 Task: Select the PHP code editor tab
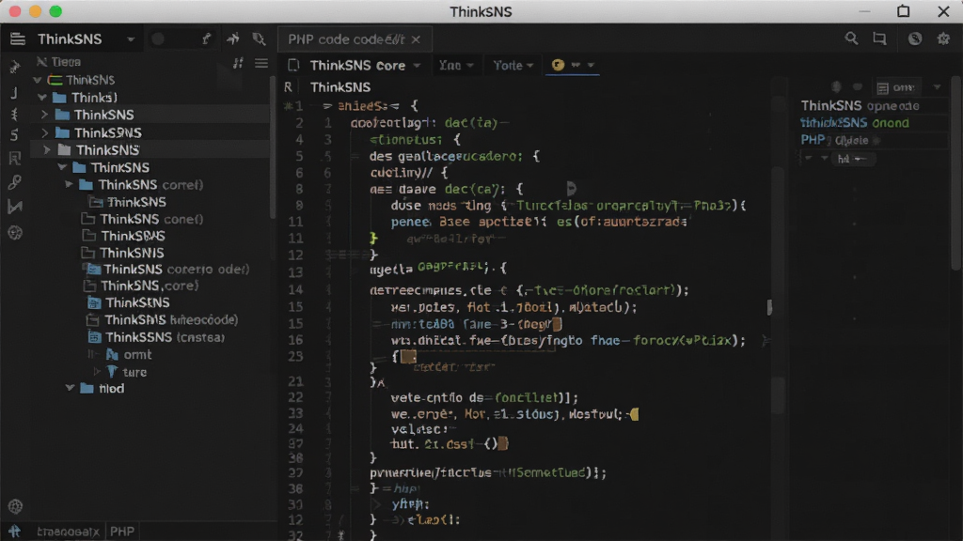(x=355, y=39)
